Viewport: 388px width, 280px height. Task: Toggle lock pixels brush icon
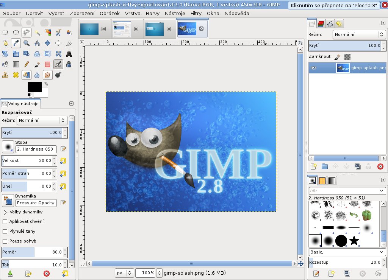337,57
